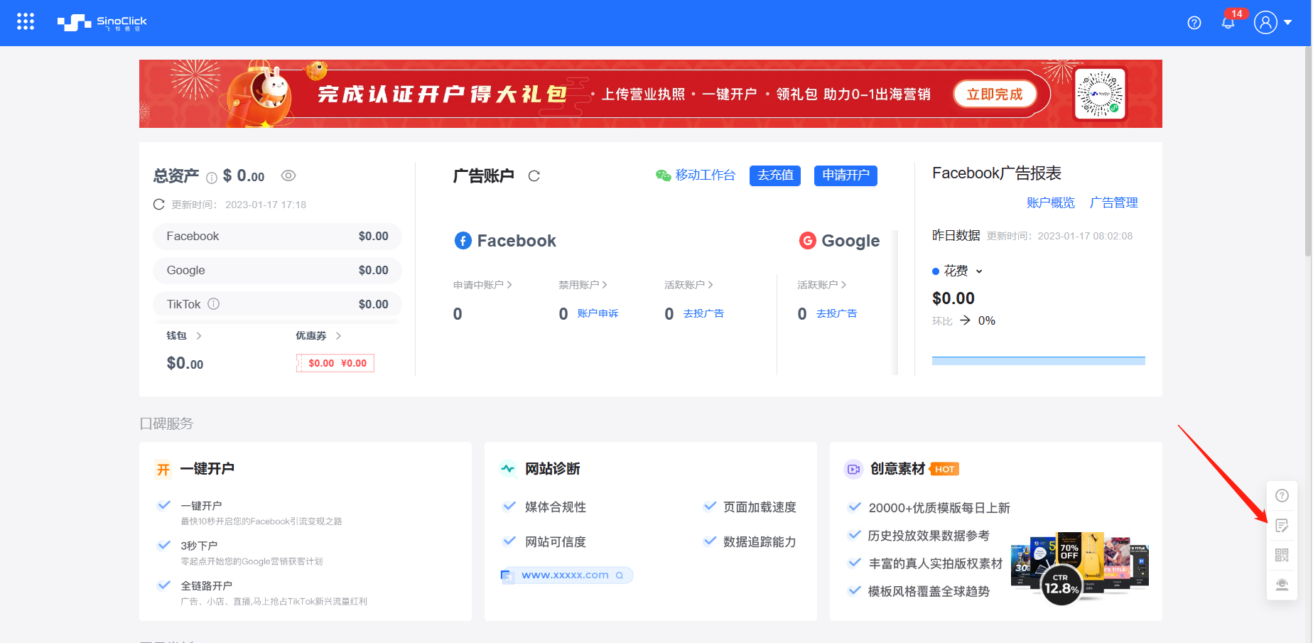Open the app grid menu icon
Image resolution: width=1313 pixels, height=643 pixels.
(x=26, y=22)
